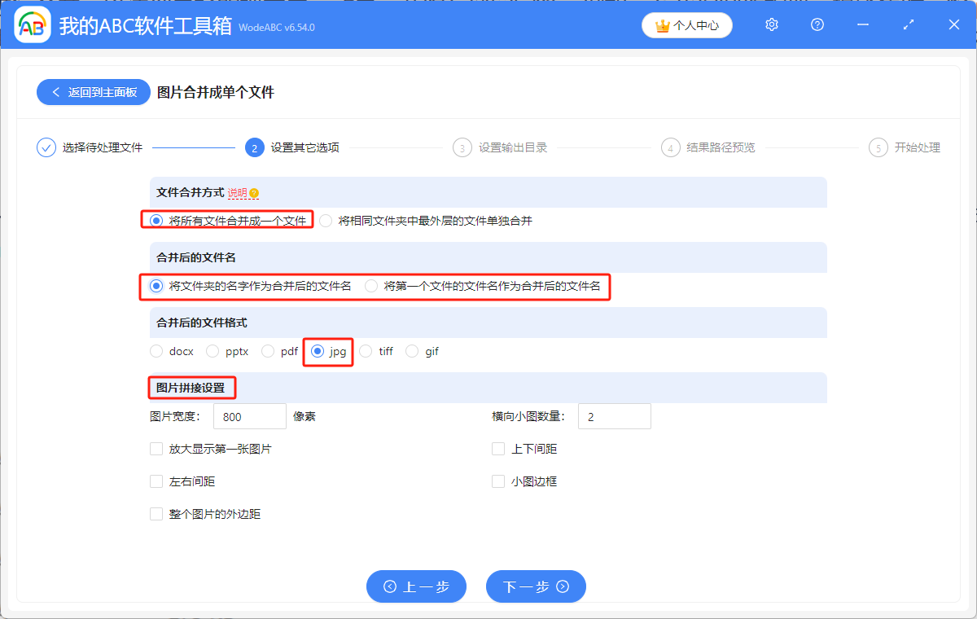977x619 pixels.
Task: Enable 上下间距 checkbox
Action: (x=498, y=449)
